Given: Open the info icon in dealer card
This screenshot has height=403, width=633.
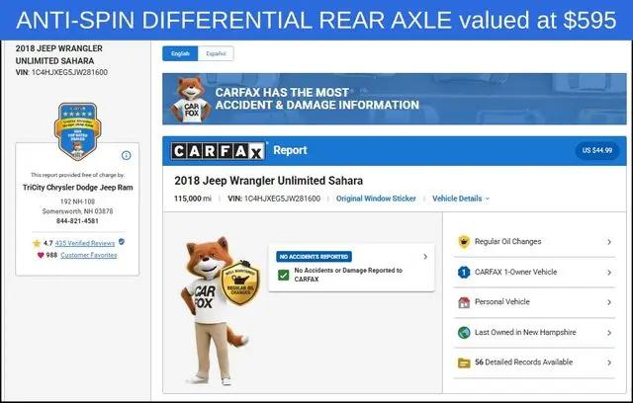Looking at the screenshot, I should tap(127, 155).
